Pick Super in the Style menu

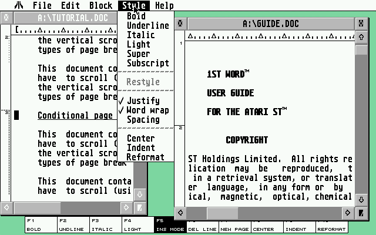pos(146,53)
